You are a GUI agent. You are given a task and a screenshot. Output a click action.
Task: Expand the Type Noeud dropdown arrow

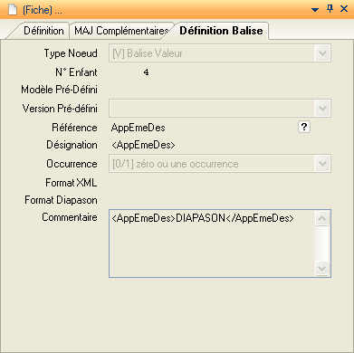[x=322, y=53]
